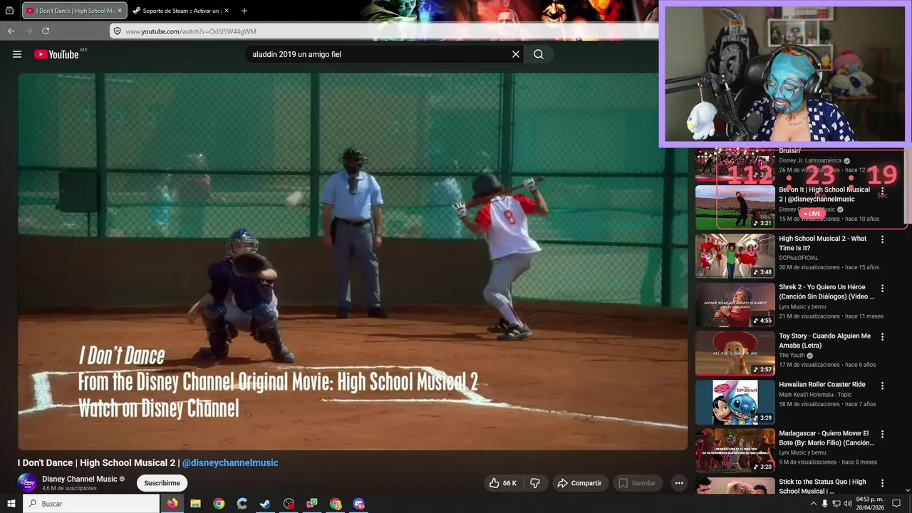Like the video with the thumbs-up button
Viewport: 912px width, 513px height.
(494, 483)
